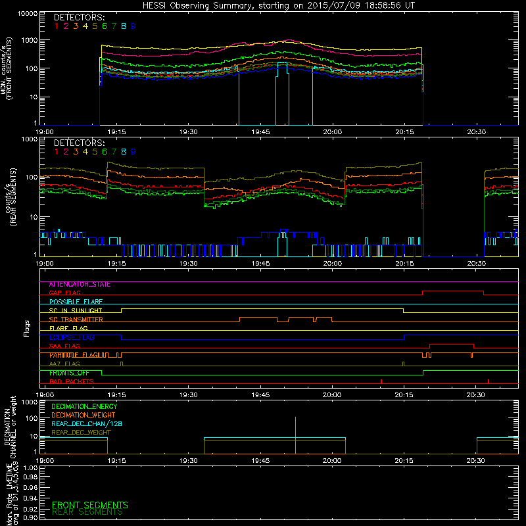Click 19:15 tick under Flags plot
Image resolution: width=526 pixels, height=526 pixels.
click(116, 395)
